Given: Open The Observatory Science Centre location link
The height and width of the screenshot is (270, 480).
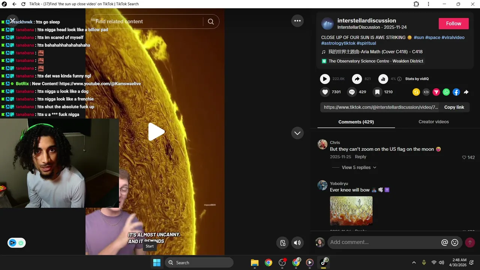Looking at the screenshot, I should click(376, 61).
